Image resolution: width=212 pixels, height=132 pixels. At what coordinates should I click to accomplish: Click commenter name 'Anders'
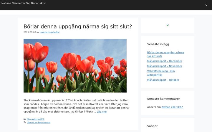click(152, 107)
